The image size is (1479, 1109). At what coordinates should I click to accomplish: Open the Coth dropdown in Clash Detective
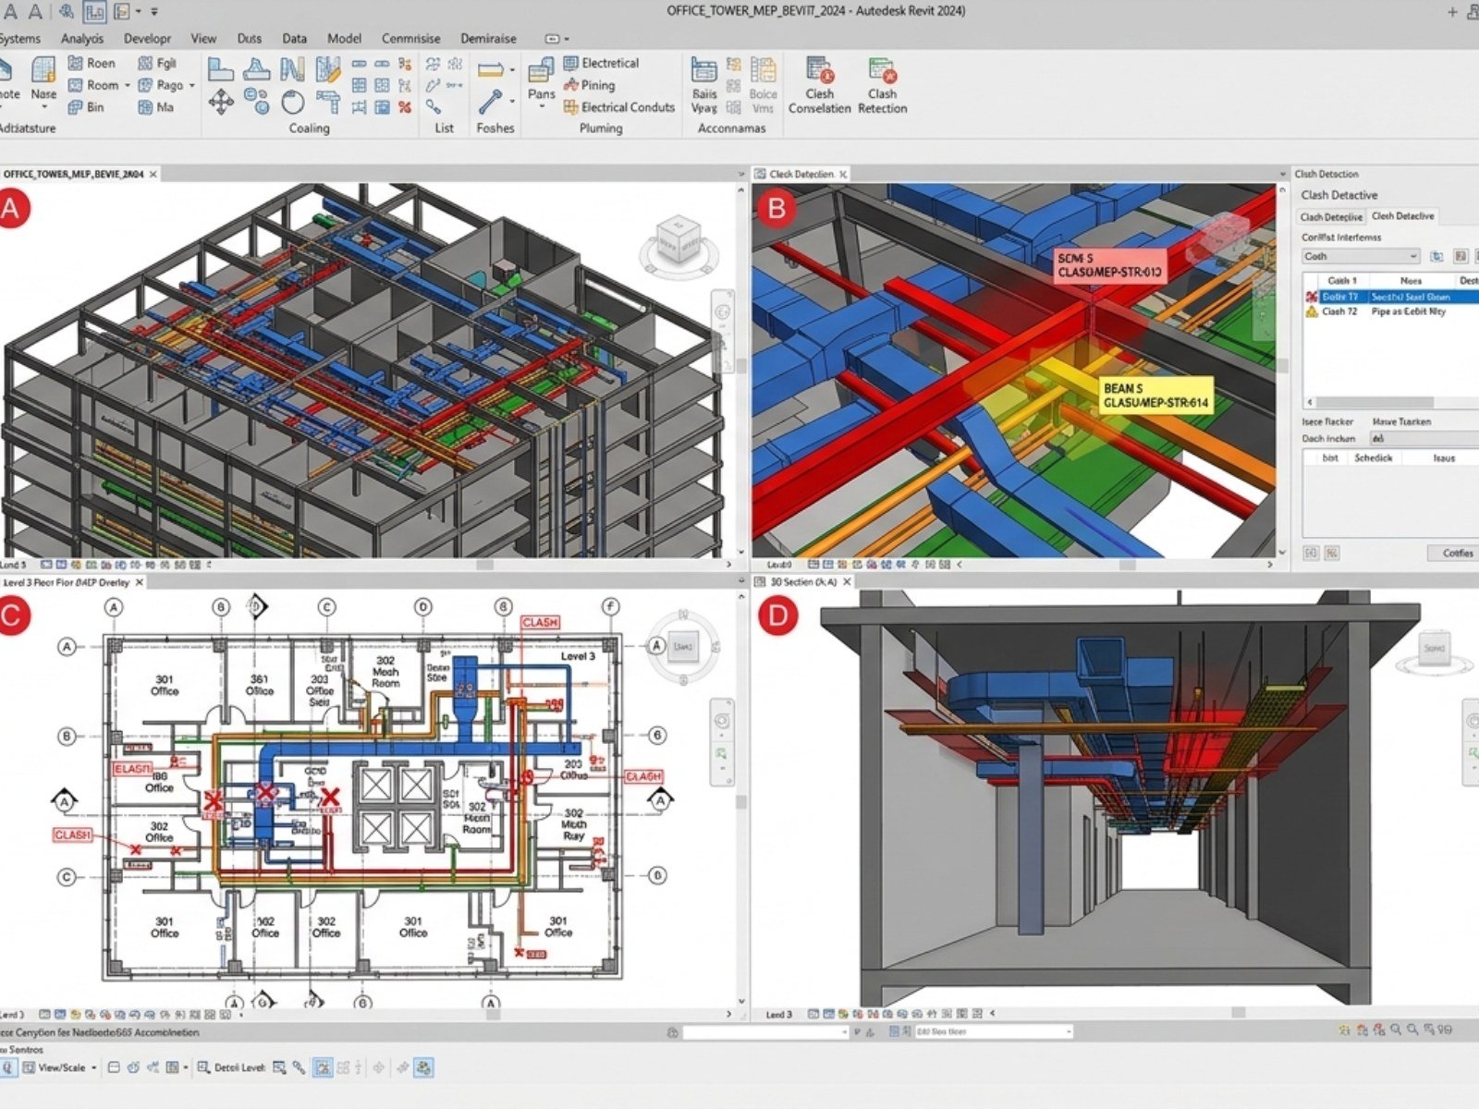point(1361,256)
